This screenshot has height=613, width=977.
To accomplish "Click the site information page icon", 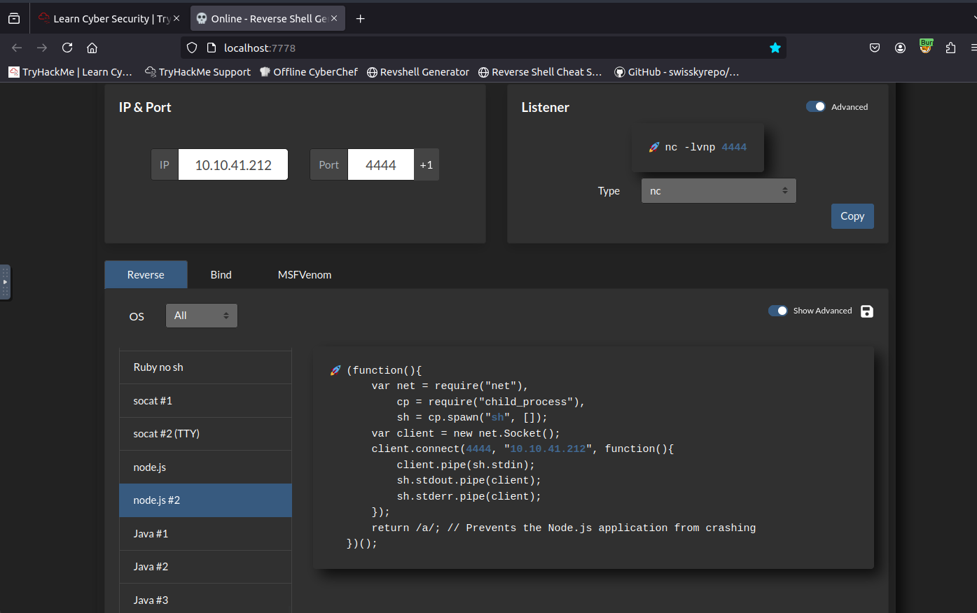I will (x=211, y=48).
